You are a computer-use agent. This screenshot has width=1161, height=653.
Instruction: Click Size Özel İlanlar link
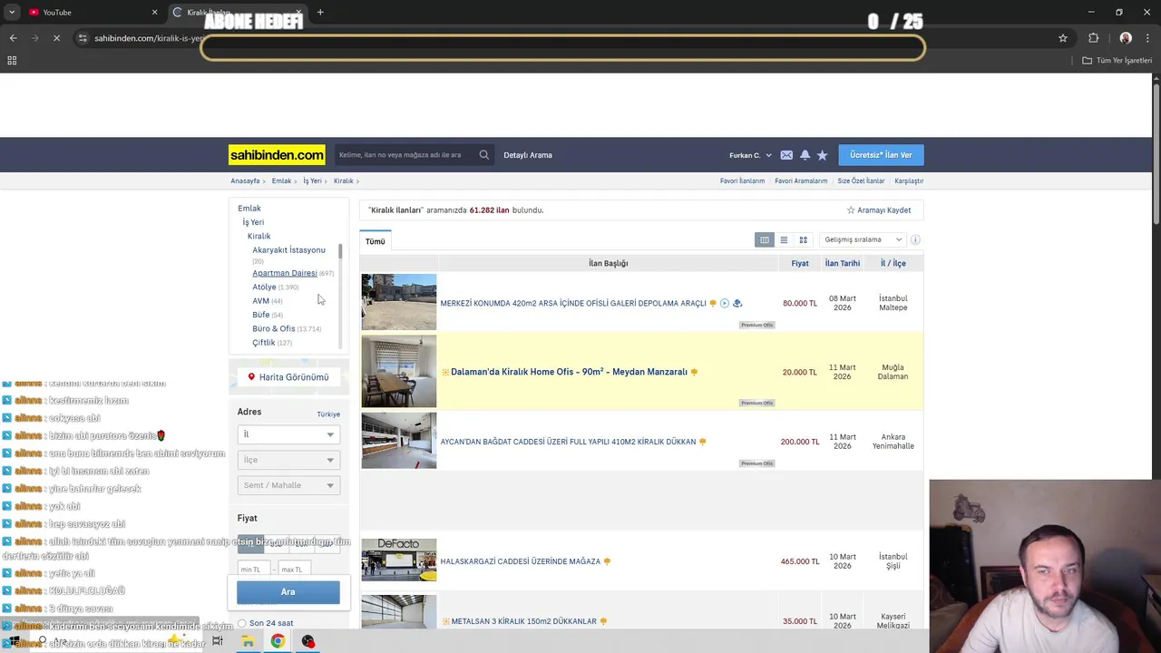(861, 180)
